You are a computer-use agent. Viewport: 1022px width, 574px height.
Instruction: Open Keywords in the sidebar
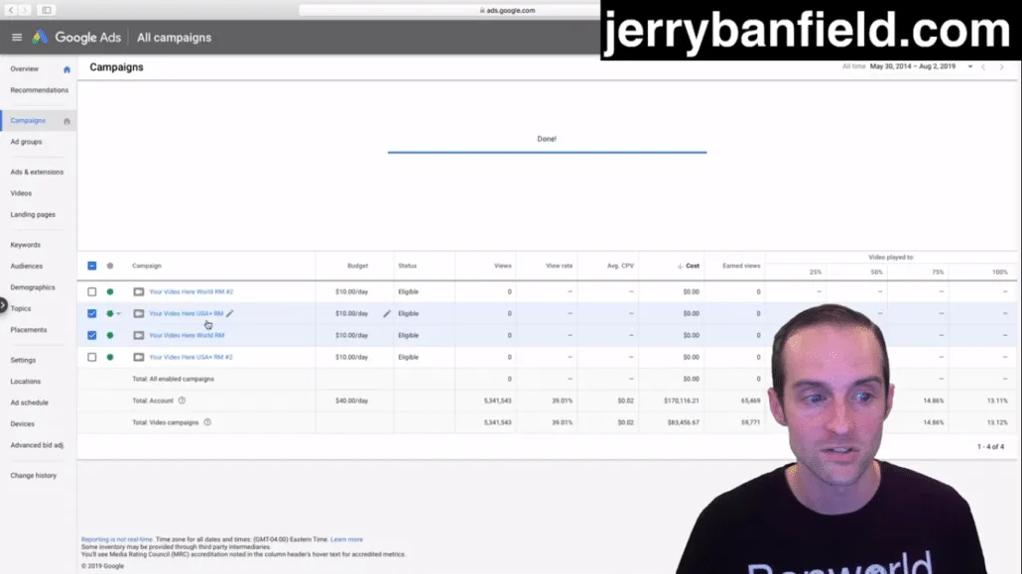[26, 245]
